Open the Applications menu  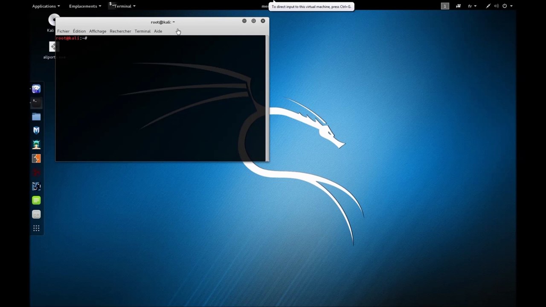[x=46, y=6]
